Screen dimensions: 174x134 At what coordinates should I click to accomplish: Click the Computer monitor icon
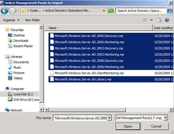7,89
